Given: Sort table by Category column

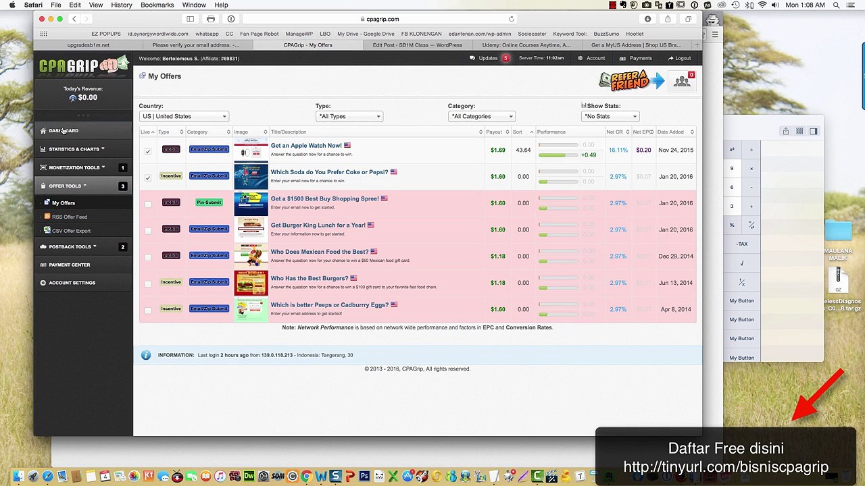Looking at the screenshot, I should (208, 132).
